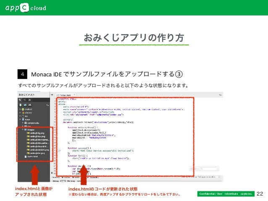Select omikuji-daikichi.png in the file tree
268x201 pixels.
pos(39,150)
